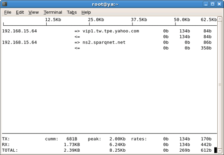Viewport: 224px width, 155px height.
Task: Click the 25.0Kb scale label
Action: click(x=96, y=20)
